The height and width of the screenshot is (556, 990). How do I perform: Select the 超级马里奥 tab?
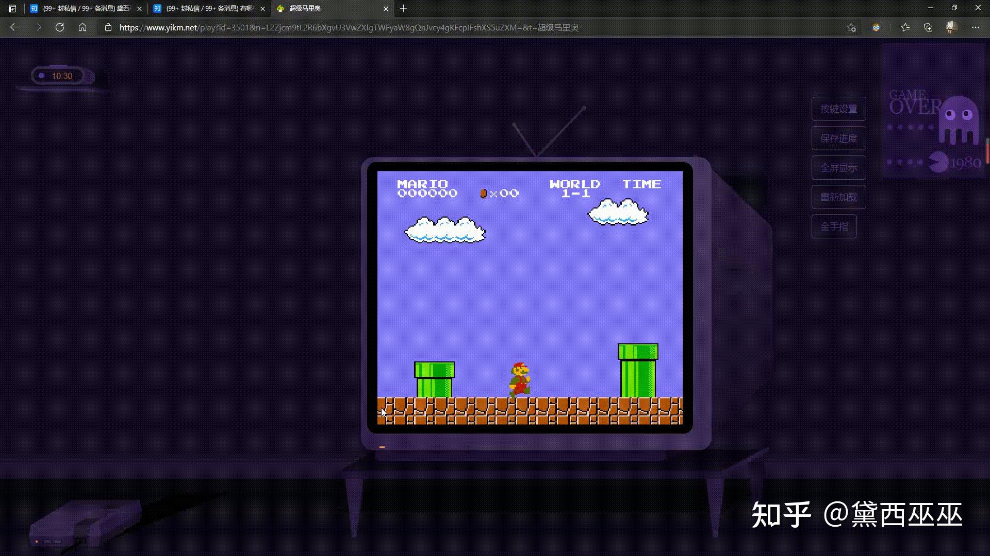[x=332, y=9]
